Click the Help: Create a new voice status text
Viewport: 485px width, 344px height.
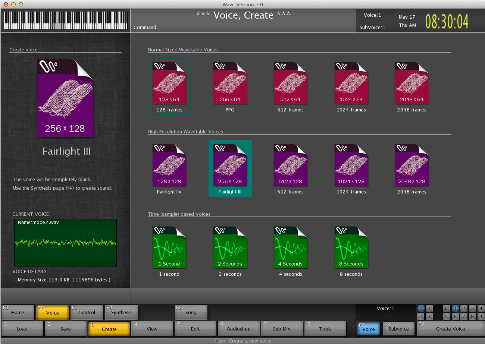point(243,341)
